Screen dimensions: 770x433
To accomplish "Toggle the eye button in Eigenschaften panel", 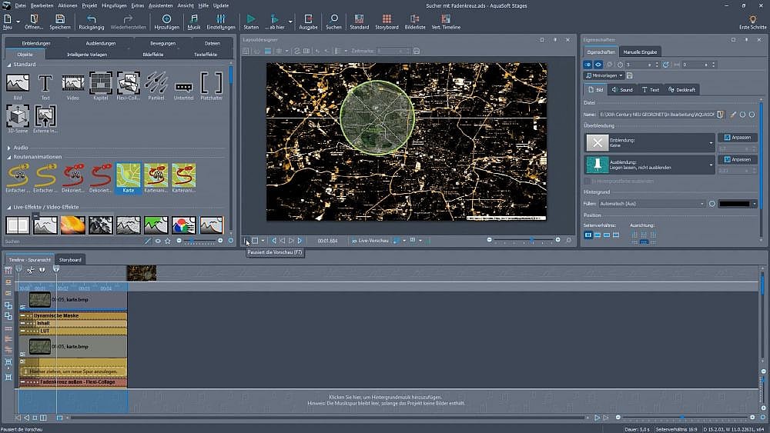I will [x=598, y=65].
